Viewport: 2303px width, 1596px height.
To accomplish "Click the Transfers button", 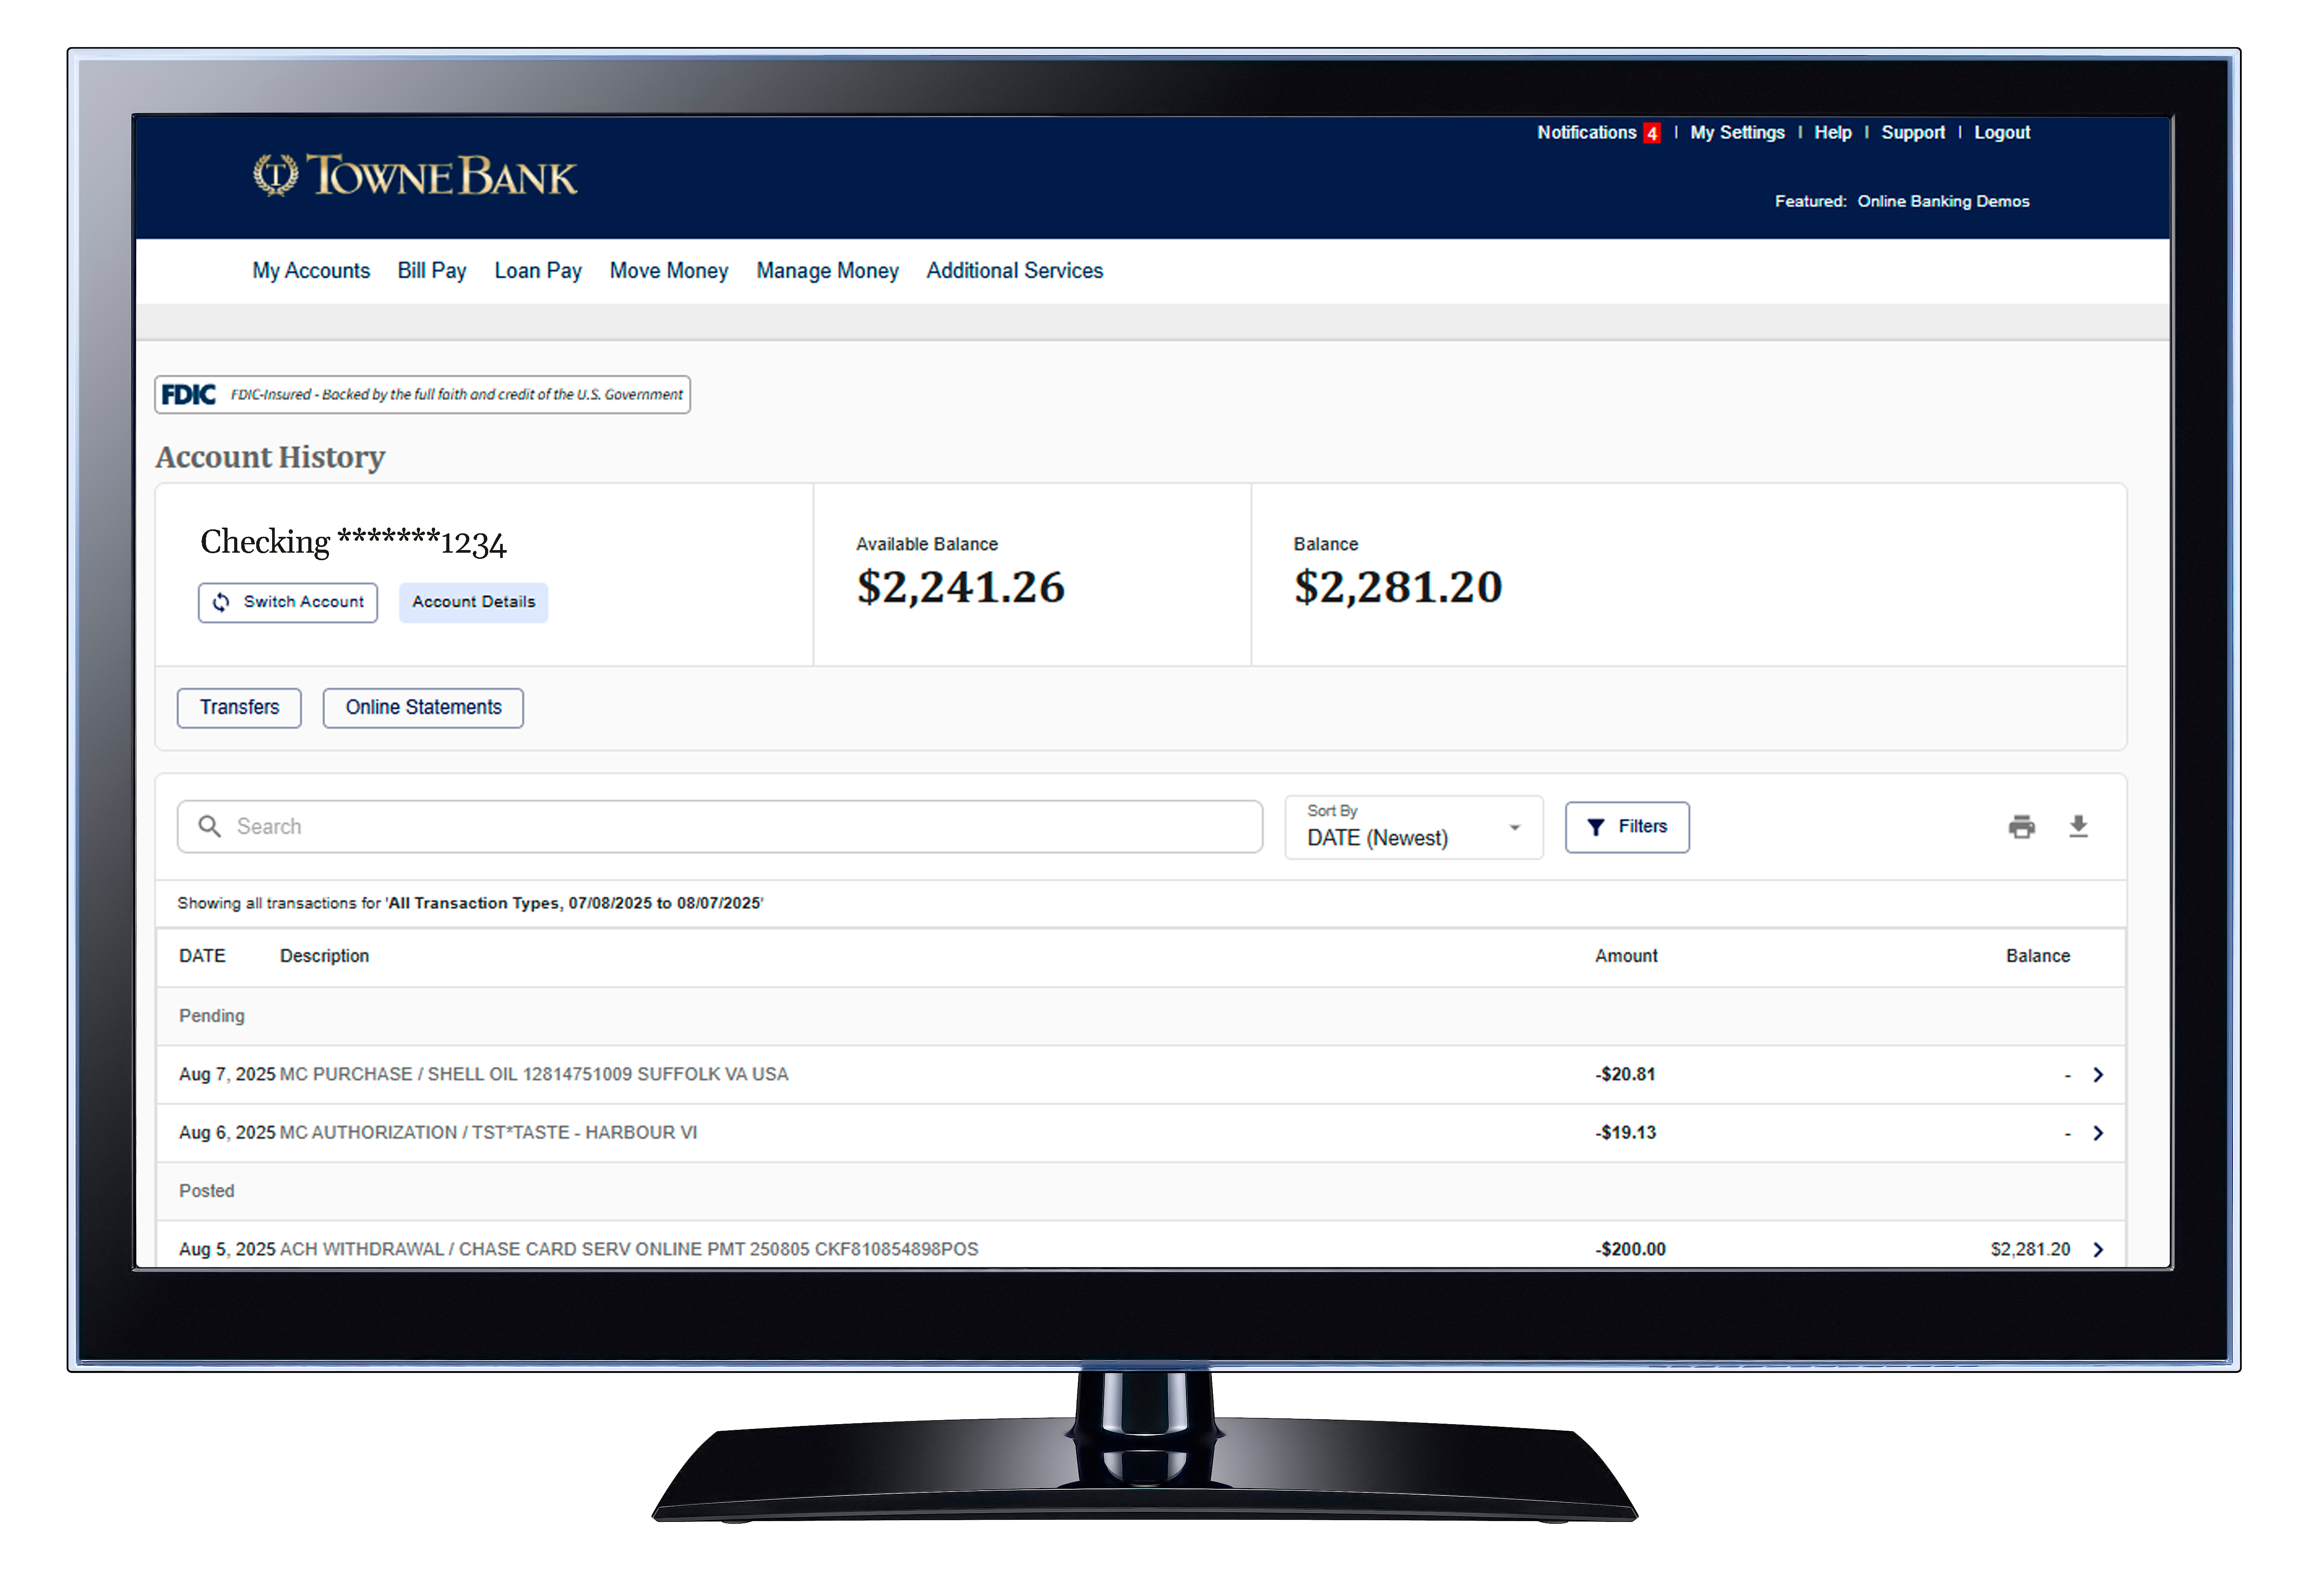I will (x=239, y=708).
